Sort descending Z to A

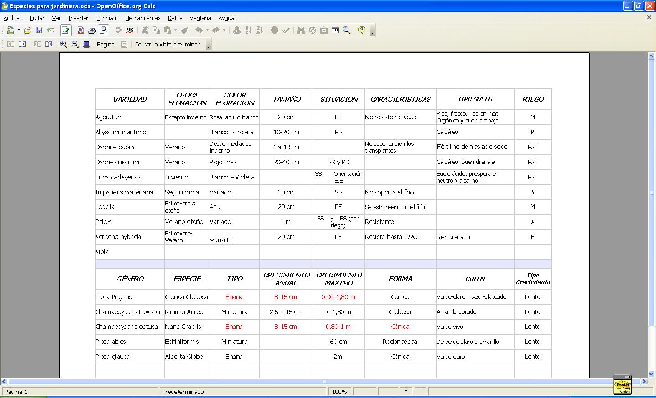[x=260, y=31]
